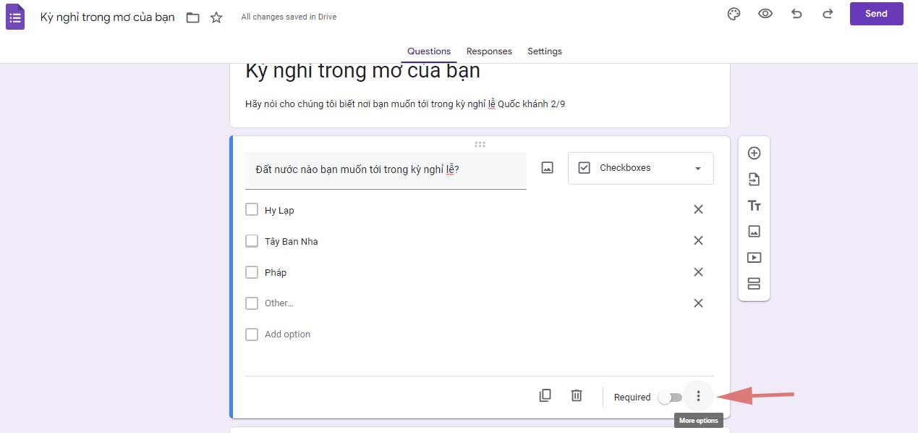Add an image to the question text
Image resolution: width=918 pixels, height=433 pixels.
pyautogui.click(x=547, y=167)
